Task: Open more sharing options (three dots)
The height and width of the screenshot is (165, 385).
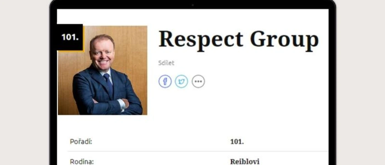Action: coord(198,81)
